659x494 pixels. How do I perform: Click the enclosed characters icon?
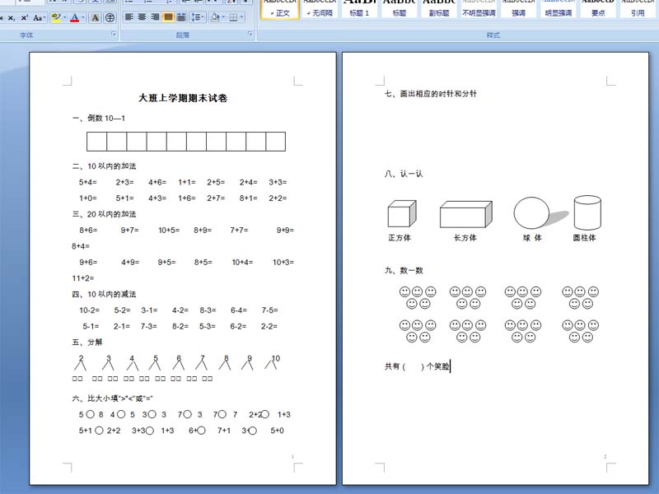point(110,17)
